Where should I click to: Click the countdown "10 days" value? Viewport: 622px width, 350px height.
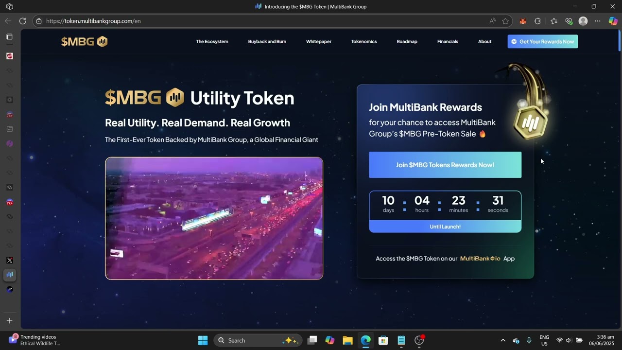388,204
